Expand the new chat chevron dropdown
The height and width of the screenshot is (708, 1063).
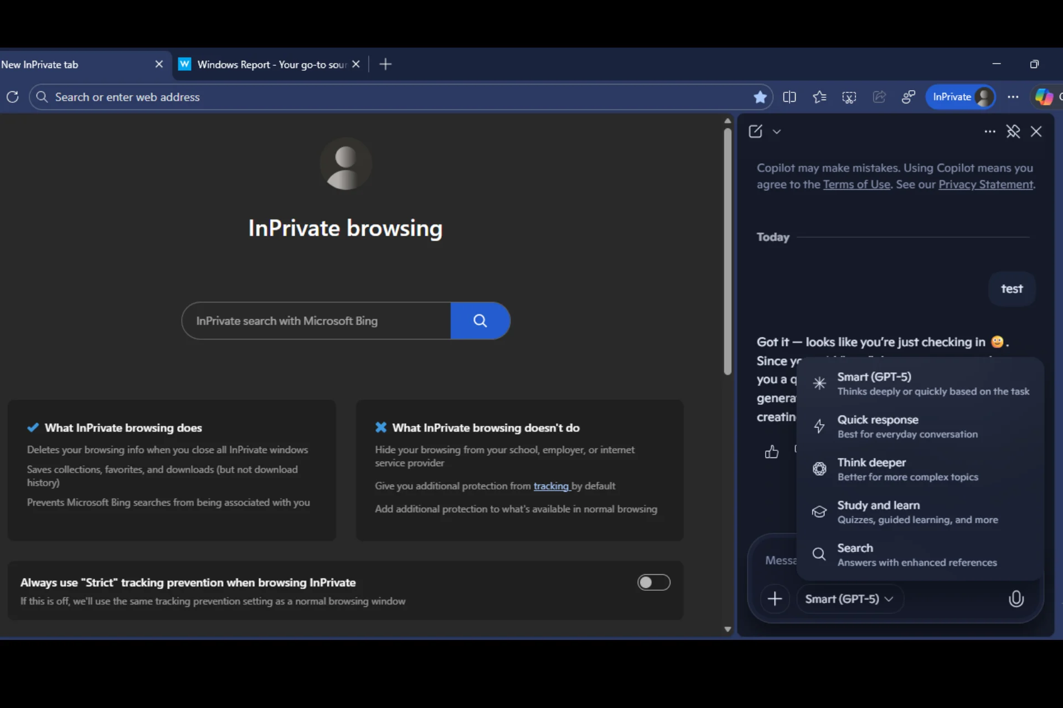click(777, 132)
